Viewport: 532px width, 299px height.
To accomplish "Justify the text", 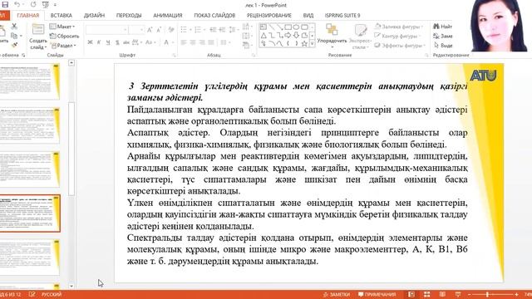I will [211, 42].
